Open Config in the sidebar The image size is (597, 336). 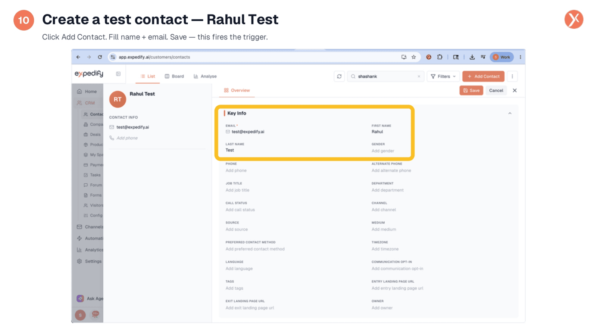93,215
